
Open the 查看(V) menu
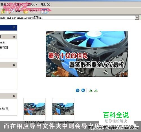5,5
